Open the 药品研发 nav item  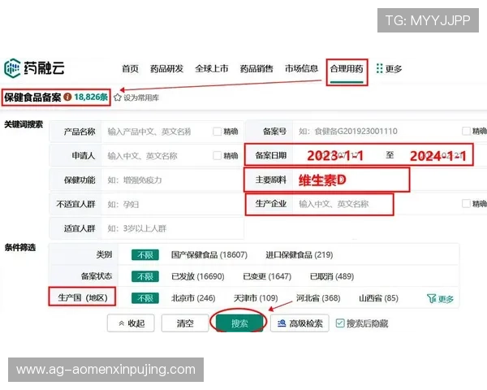point(166,68)
